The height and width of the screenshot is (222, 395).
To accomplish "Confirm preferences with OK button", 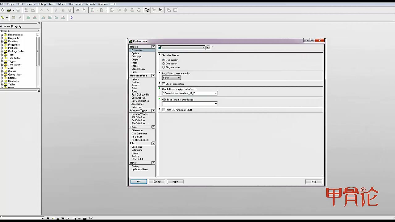I will (139, 182).
